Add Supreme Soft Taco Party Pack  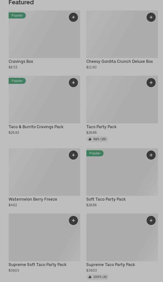click(73, 220)
